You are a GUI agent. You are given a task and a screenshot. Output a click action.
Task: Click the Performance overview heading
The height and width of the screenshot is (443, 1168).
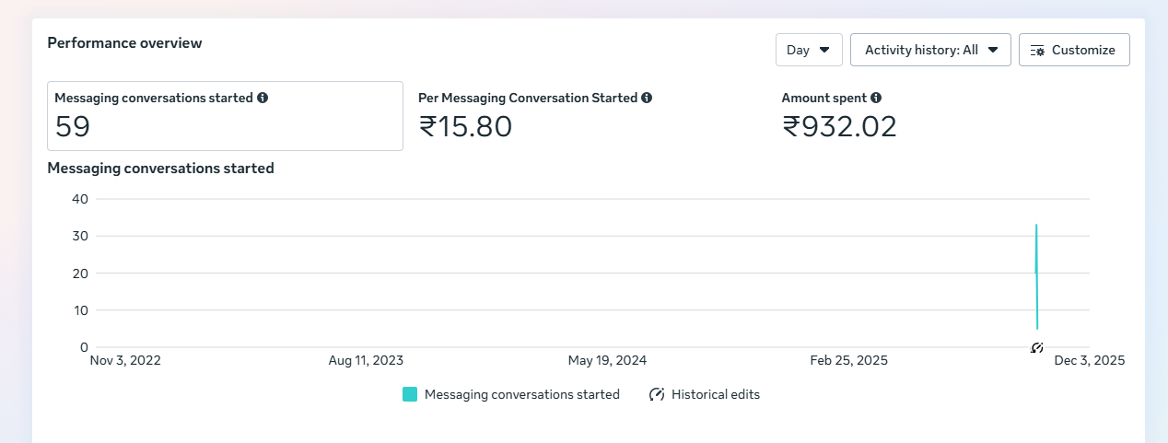click(x=124, y=42)
